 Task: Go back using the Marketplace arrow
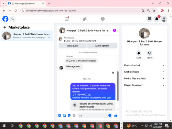tap(5, 27)
